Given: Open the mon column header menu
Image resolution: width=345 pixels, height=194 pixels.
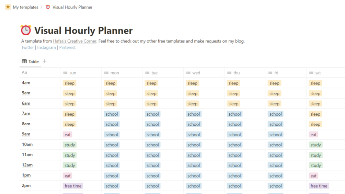Looking at the screenshot, I should pyautogui.click(x=115, y=73).
